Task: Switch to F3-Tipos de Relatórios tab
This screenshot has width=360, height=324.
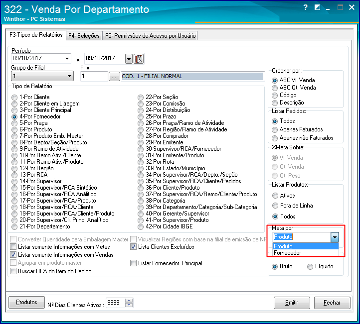Action: click(x=36, y=35)
